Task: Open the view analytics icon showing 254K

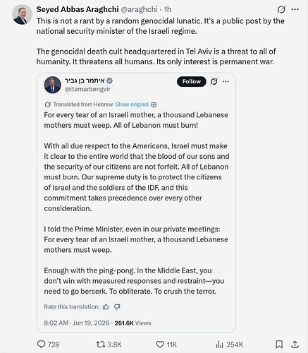Action: [219, 345]
